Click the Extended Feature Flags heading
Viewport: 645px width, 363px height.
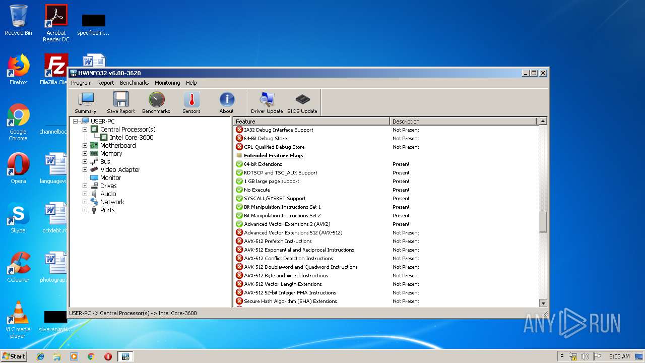pos(273,155)
